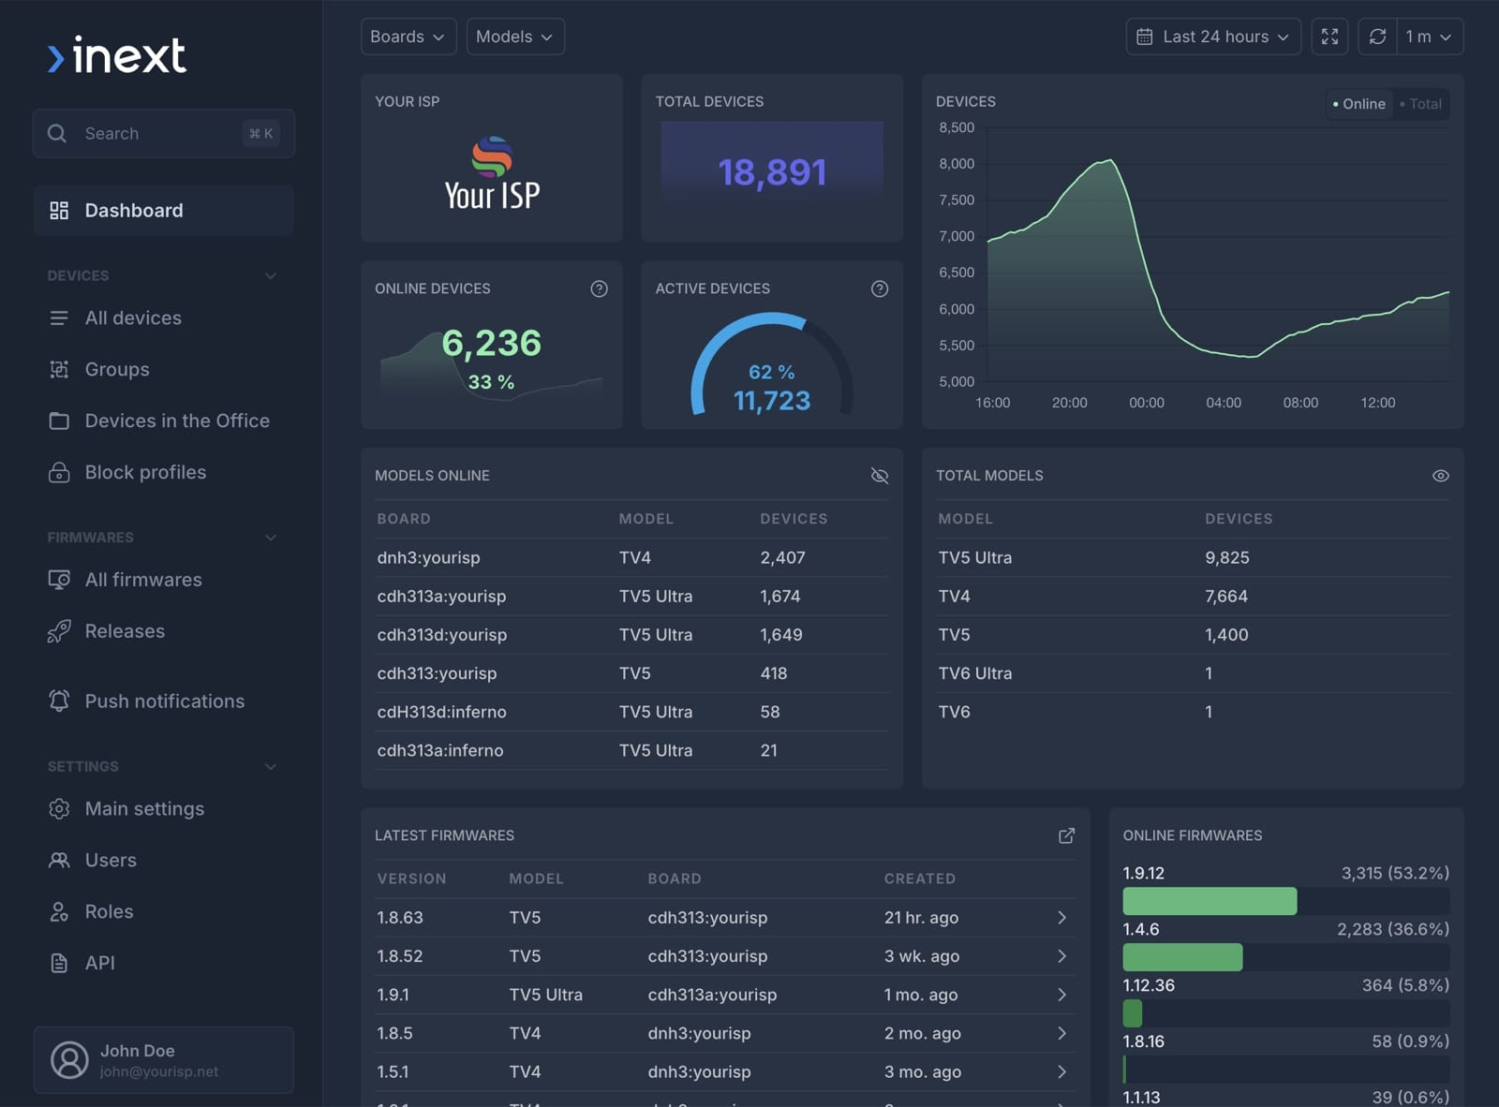
Task: Click the 1.9.12 firmware progress bar
Action: pyautogui.click(x=1286, y=901)
